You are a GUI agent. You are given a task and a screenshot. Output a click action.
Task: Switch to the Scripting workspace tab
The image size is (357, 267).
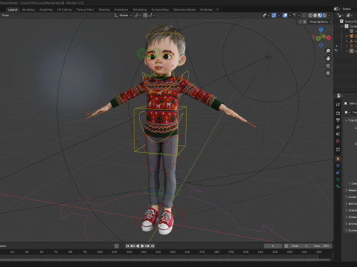point(206,10)
